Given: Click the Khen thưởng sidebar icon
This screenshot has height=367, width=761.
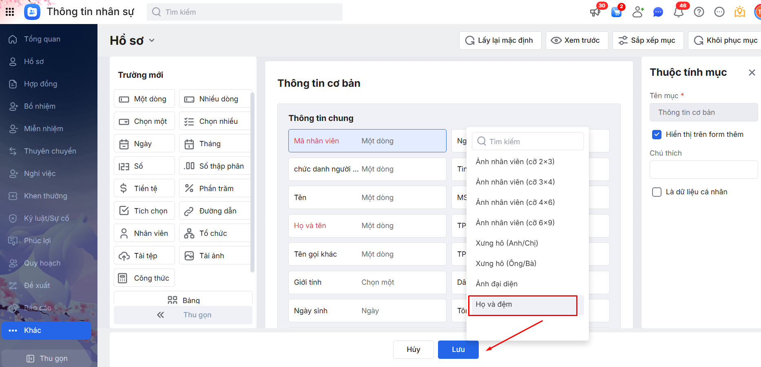Looking at the screenshot, I should click(13, 196).
